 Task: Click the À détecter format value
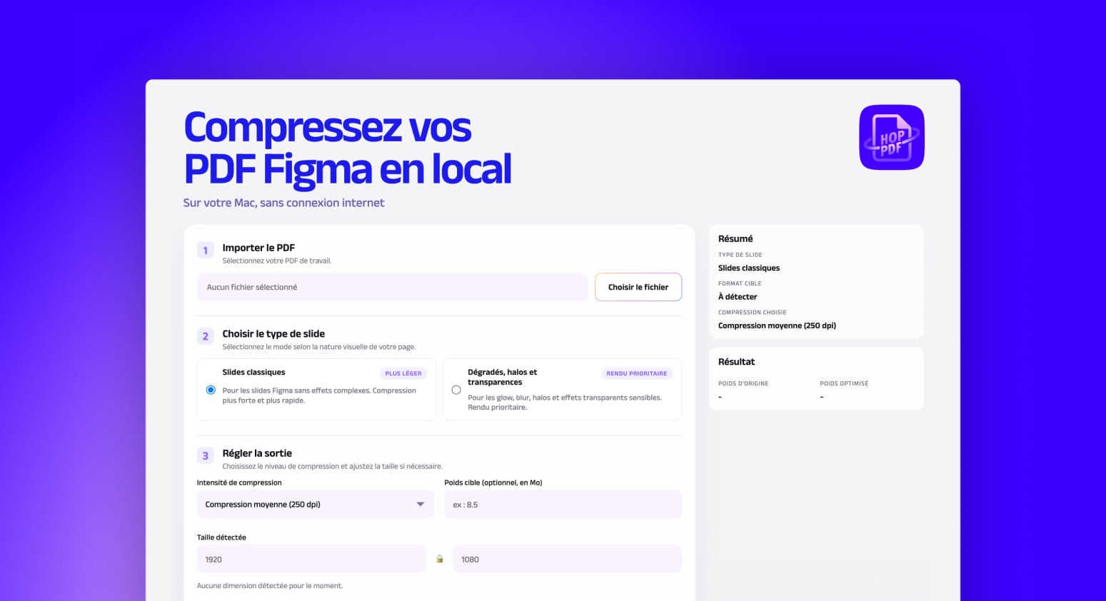(x=738, y=297)
